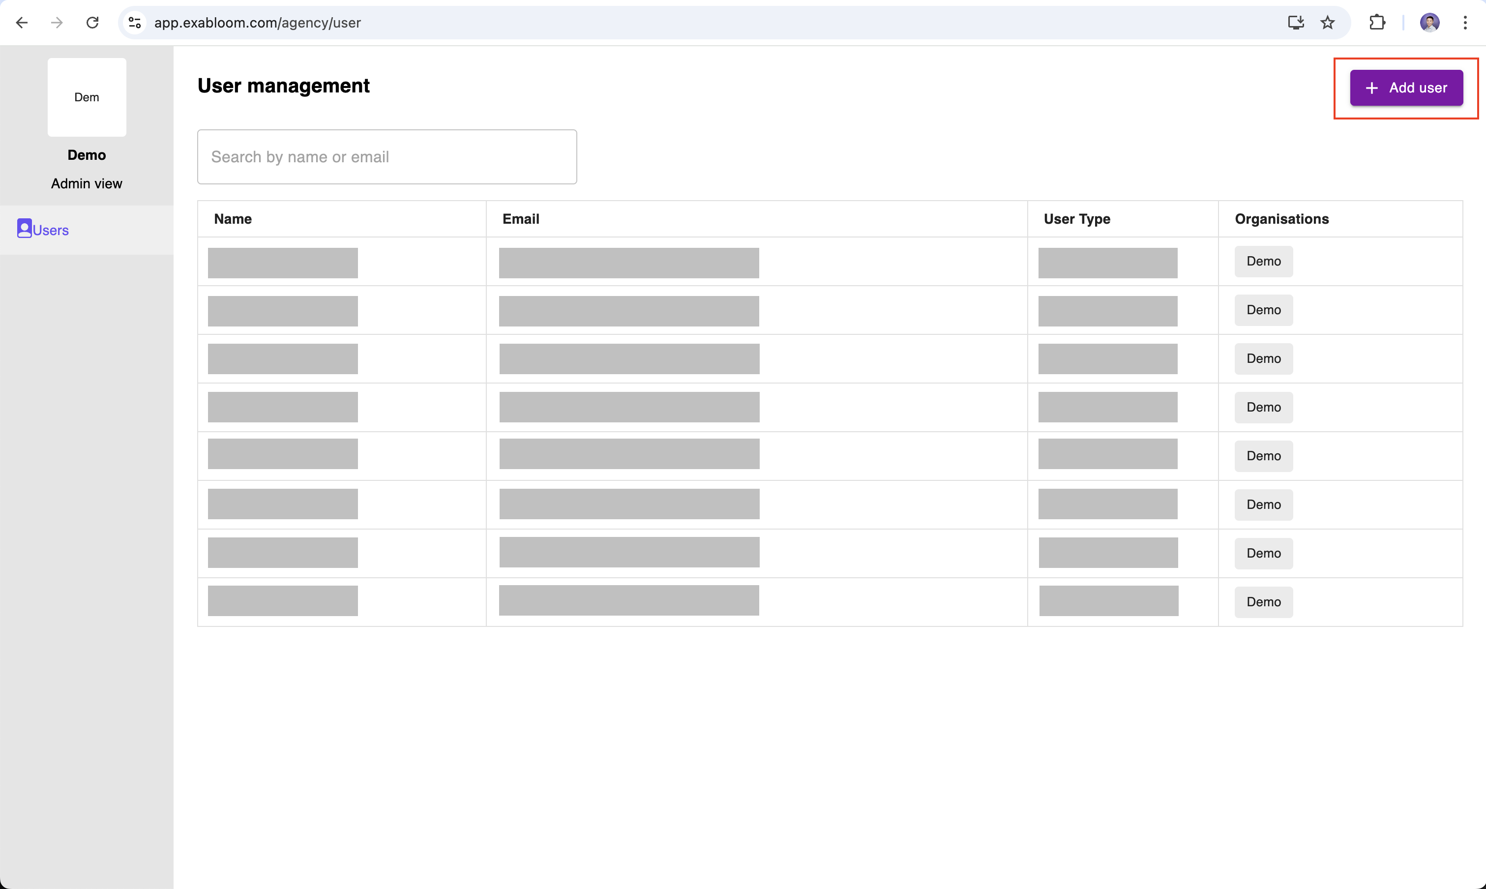Open the three-dot browser menu

(1465, 22)
